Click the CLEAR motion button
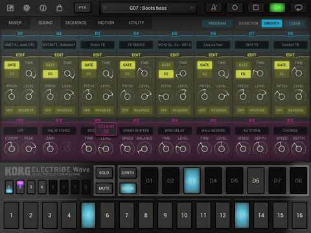Viewport: 311px width, 233px height. (295, 23)
